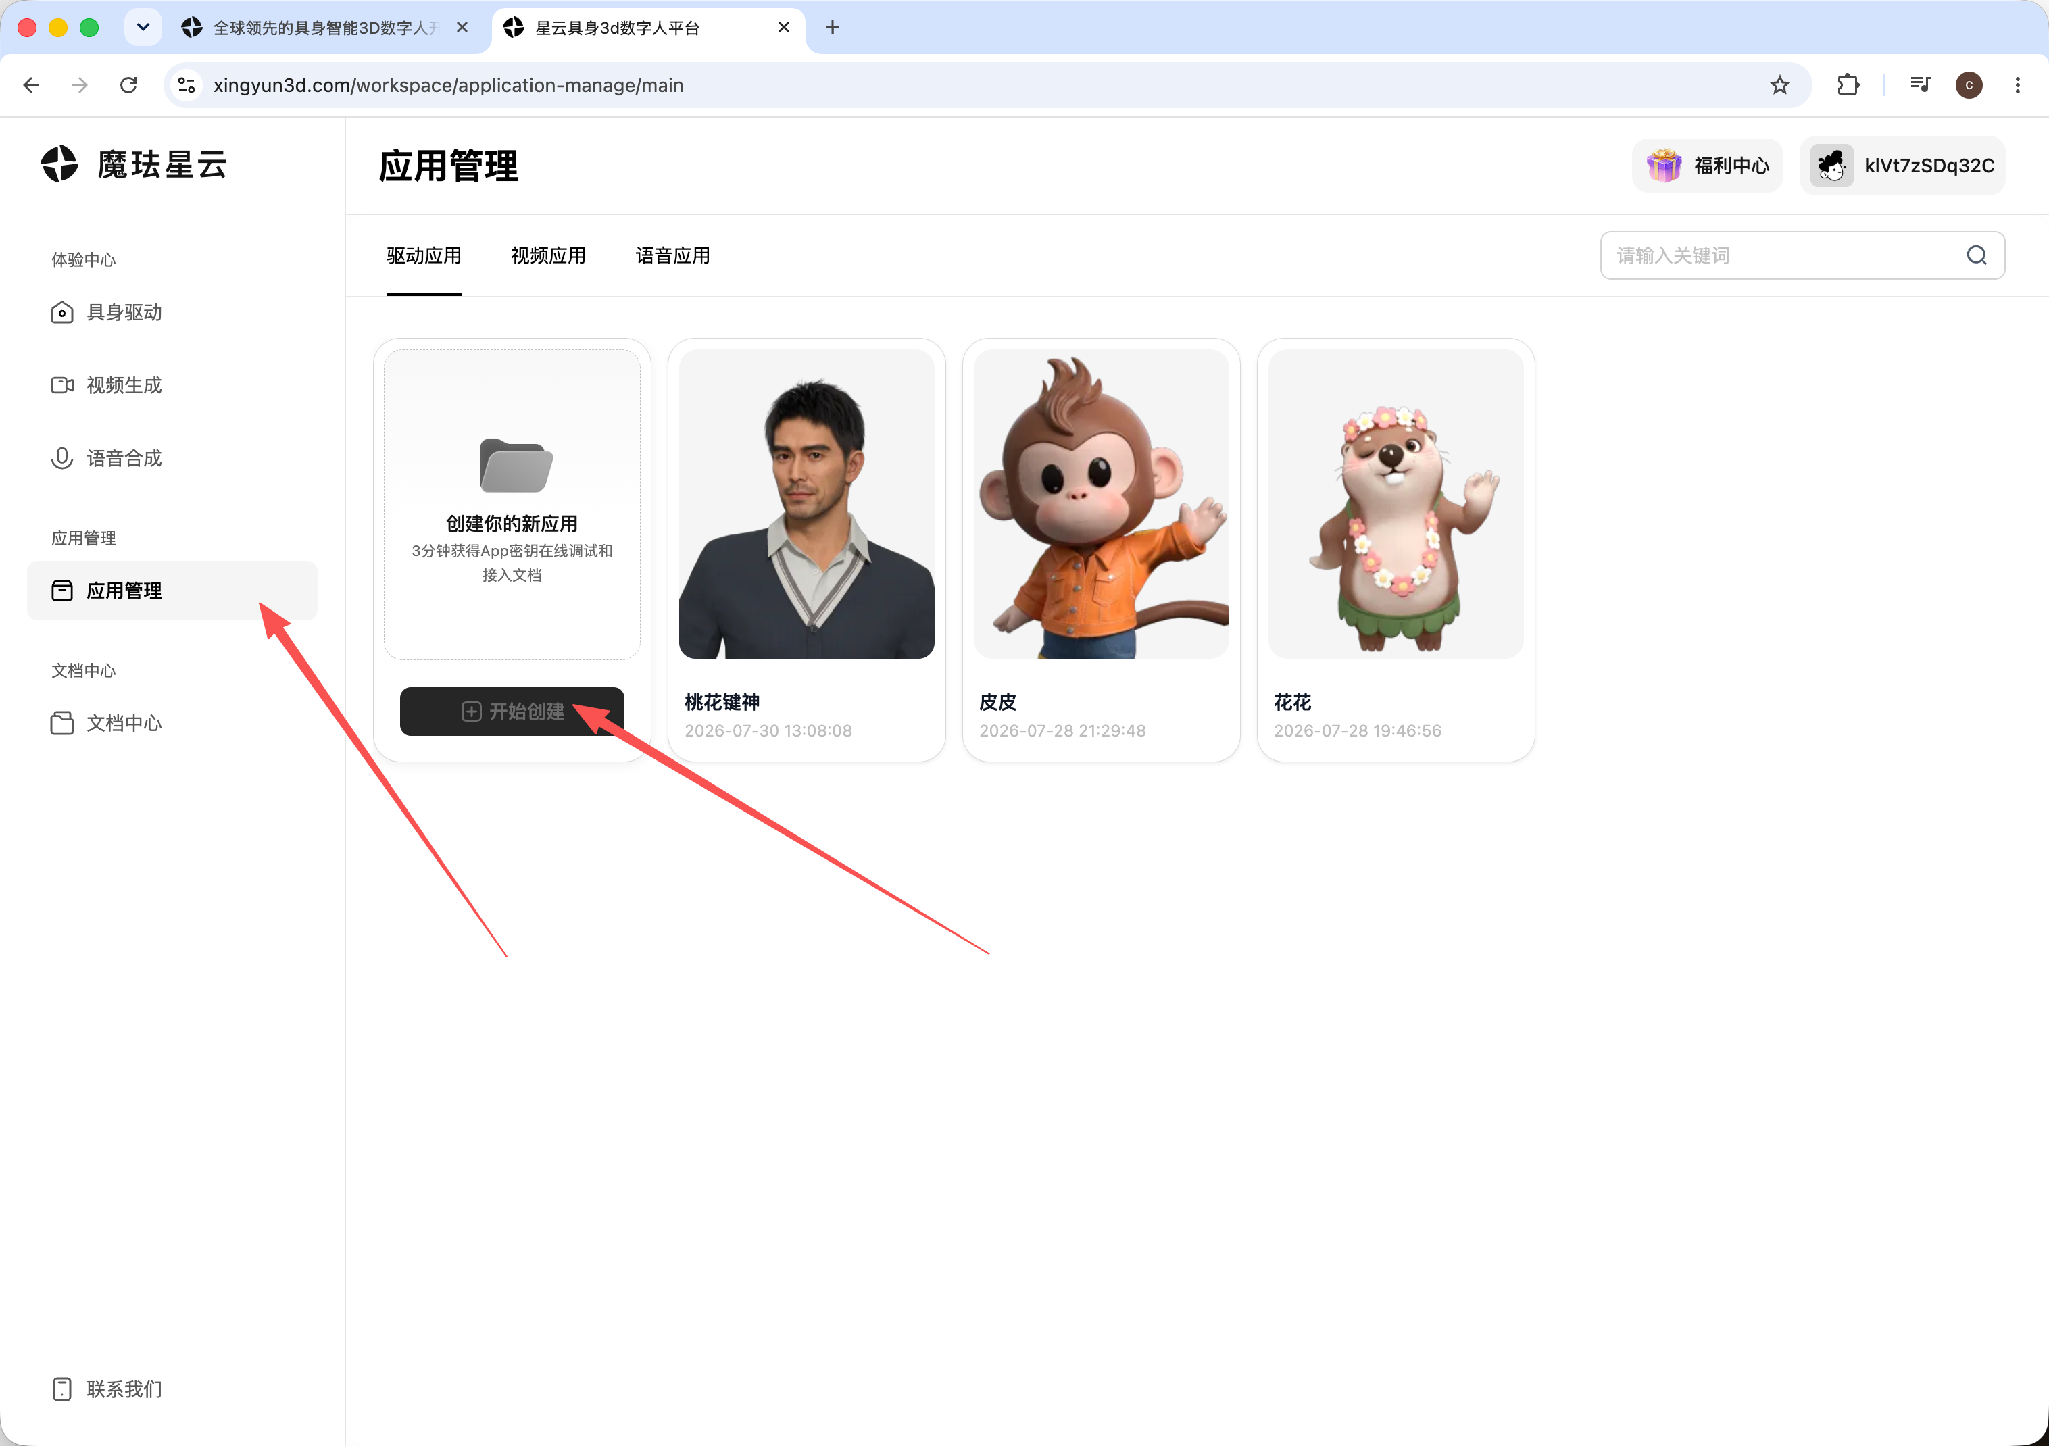
Task: Open Chrome three-dot menu
Action: [2018, 84]
